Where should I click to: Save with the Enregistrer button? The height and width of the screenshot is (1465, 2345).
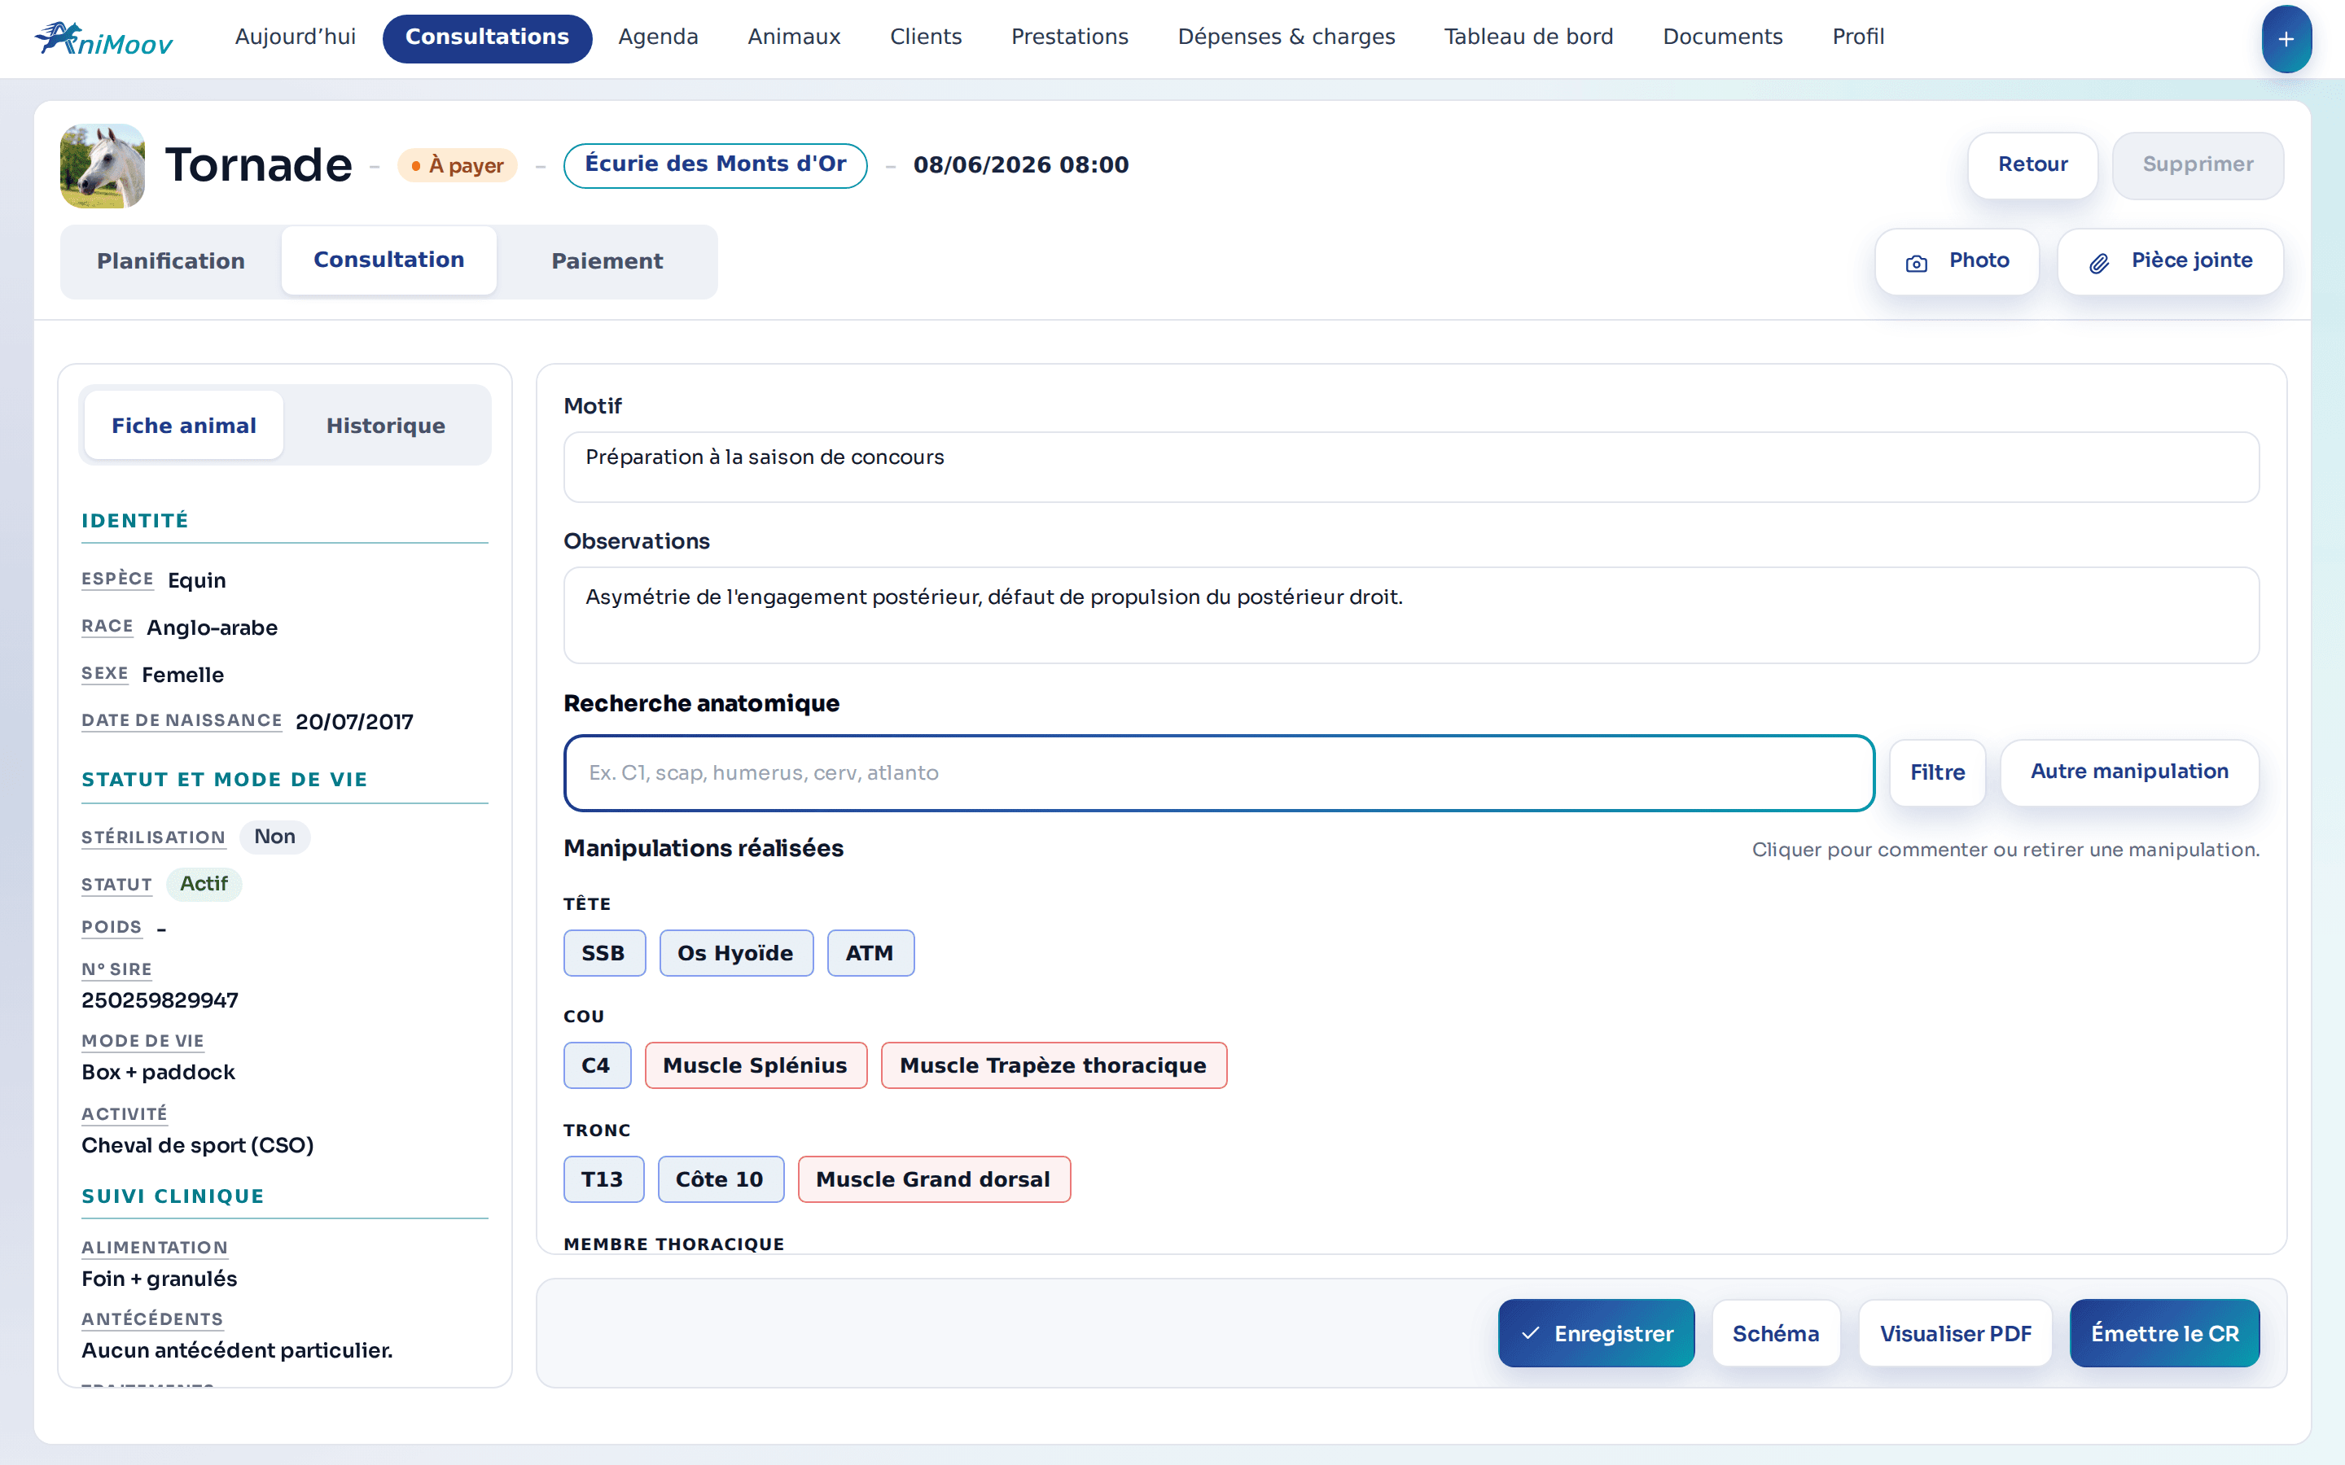pos(1596,1333)
